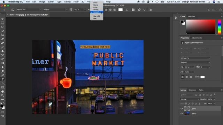This screenshot has height=125, width=223.
Task: Click the Color swatch in Properties panel
Action: pyautogui.click(x=202, y=77)
